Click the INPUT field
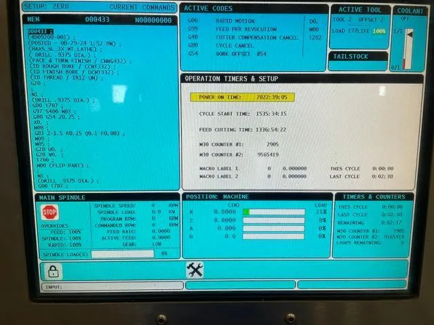This screenshot has height=325, width=434. [113, 286]
